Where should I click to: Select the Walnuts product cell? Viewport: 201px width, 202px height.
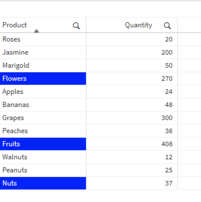point(15,157)
